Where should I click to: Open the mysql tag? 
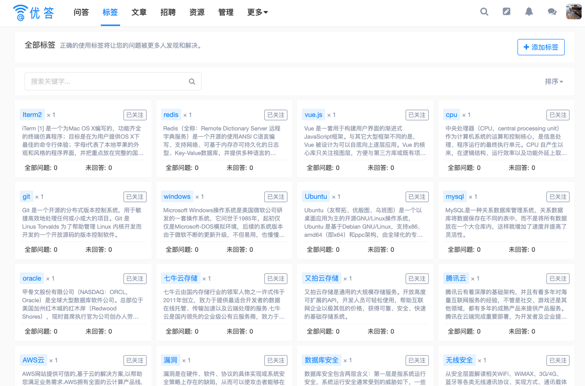point(455,196)
